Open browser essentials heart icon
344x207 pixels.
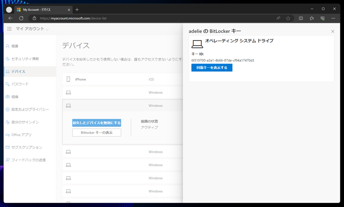coord(322,18)
